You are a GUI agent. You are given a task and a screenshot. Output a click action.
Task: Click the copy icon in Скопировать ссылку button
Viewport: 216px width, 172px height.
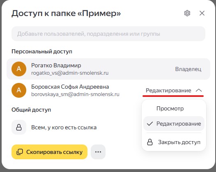[20, 152]
